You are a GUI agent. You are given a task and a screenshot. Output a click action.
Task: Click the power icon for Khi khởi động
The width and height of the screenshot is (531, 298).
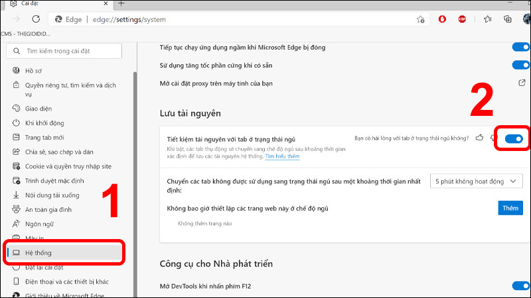pos(16,123)
